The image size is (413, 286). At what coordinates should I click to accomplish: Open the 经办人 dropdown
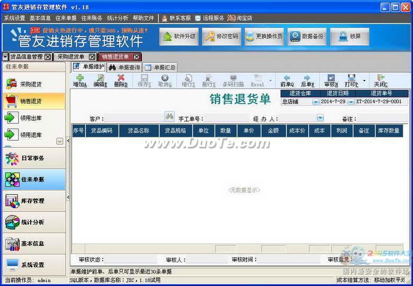point(320,118)
